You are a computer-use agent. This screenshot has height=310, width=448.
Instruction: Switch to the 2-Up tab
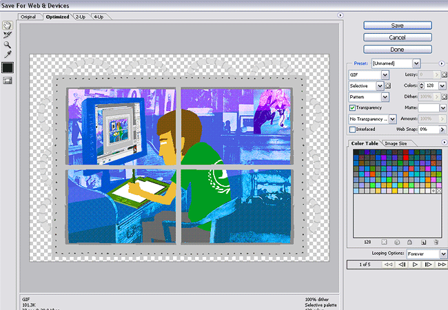click(x=81, y=16)
